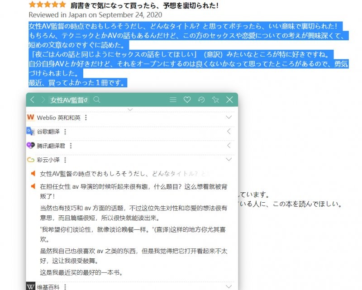This screenshot has height=290, width=362.
Task: Open the hamburger menu in the dictionary panel
Action: click(173, 100)
